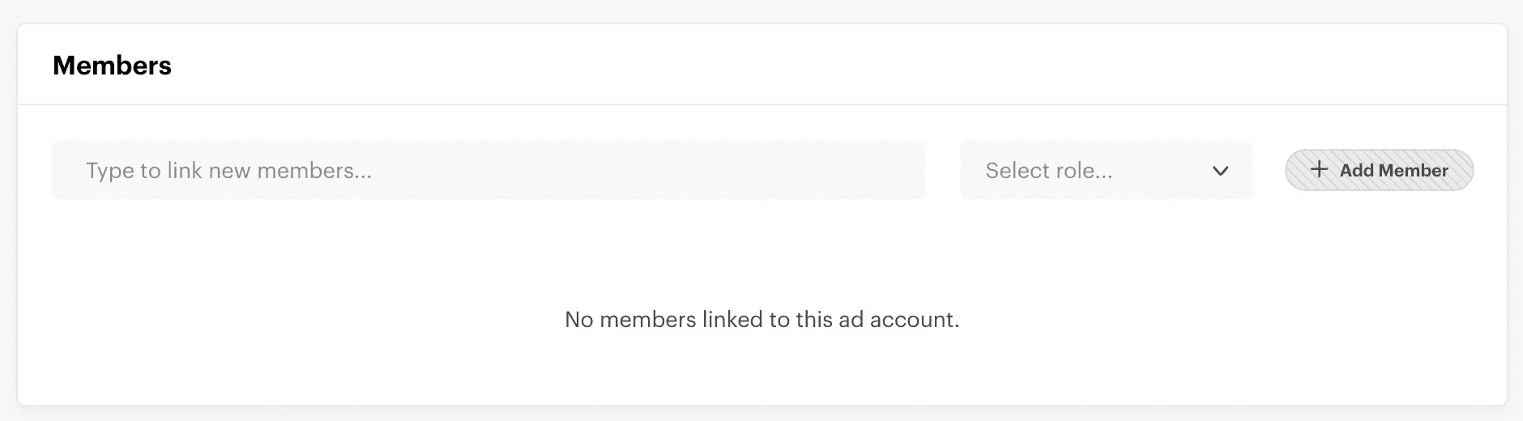The height and width of the screenshot is (421, 1523).
Task: Select the empty-state text in Members panel
Action: coord(761,320)
